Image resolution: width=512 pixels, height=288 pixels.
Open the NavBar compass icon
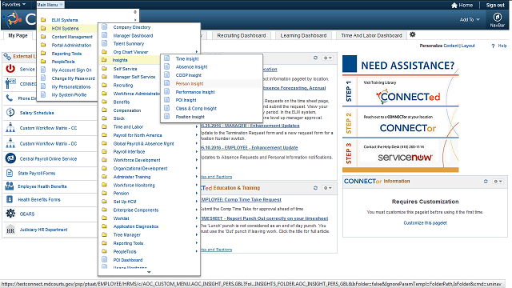pyautogui.click(x=498, y=17)
